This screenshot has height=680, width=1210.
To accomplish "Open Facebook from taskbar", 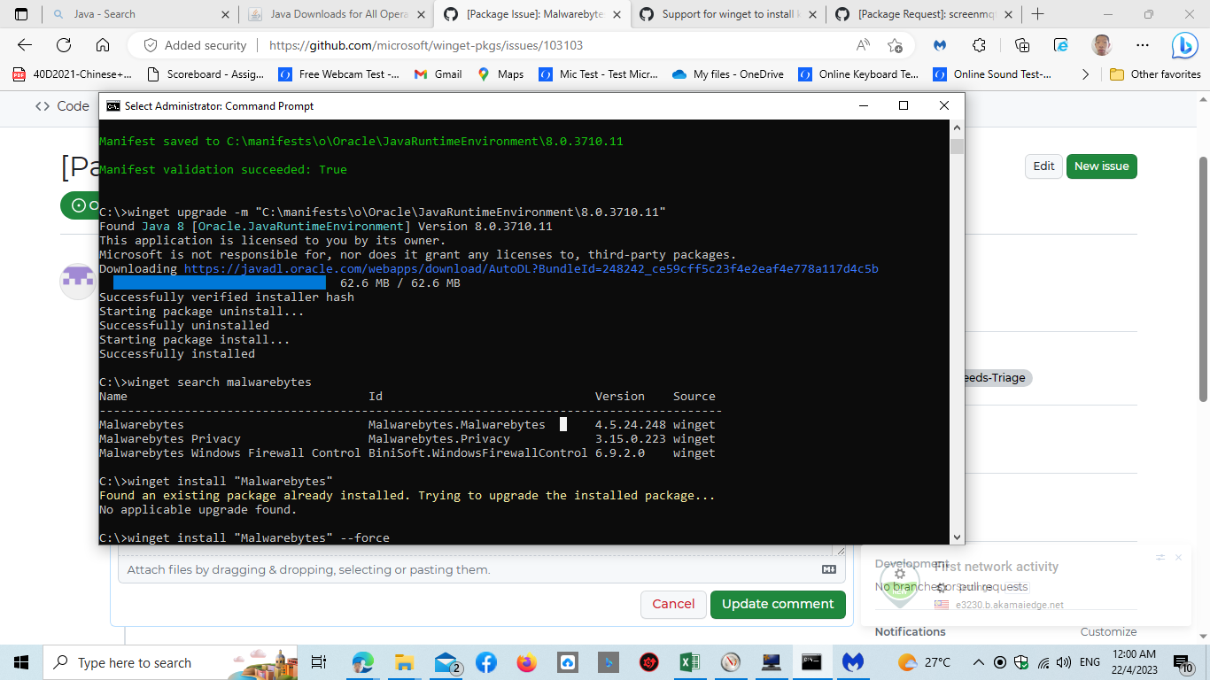I will tap(486, 662).
